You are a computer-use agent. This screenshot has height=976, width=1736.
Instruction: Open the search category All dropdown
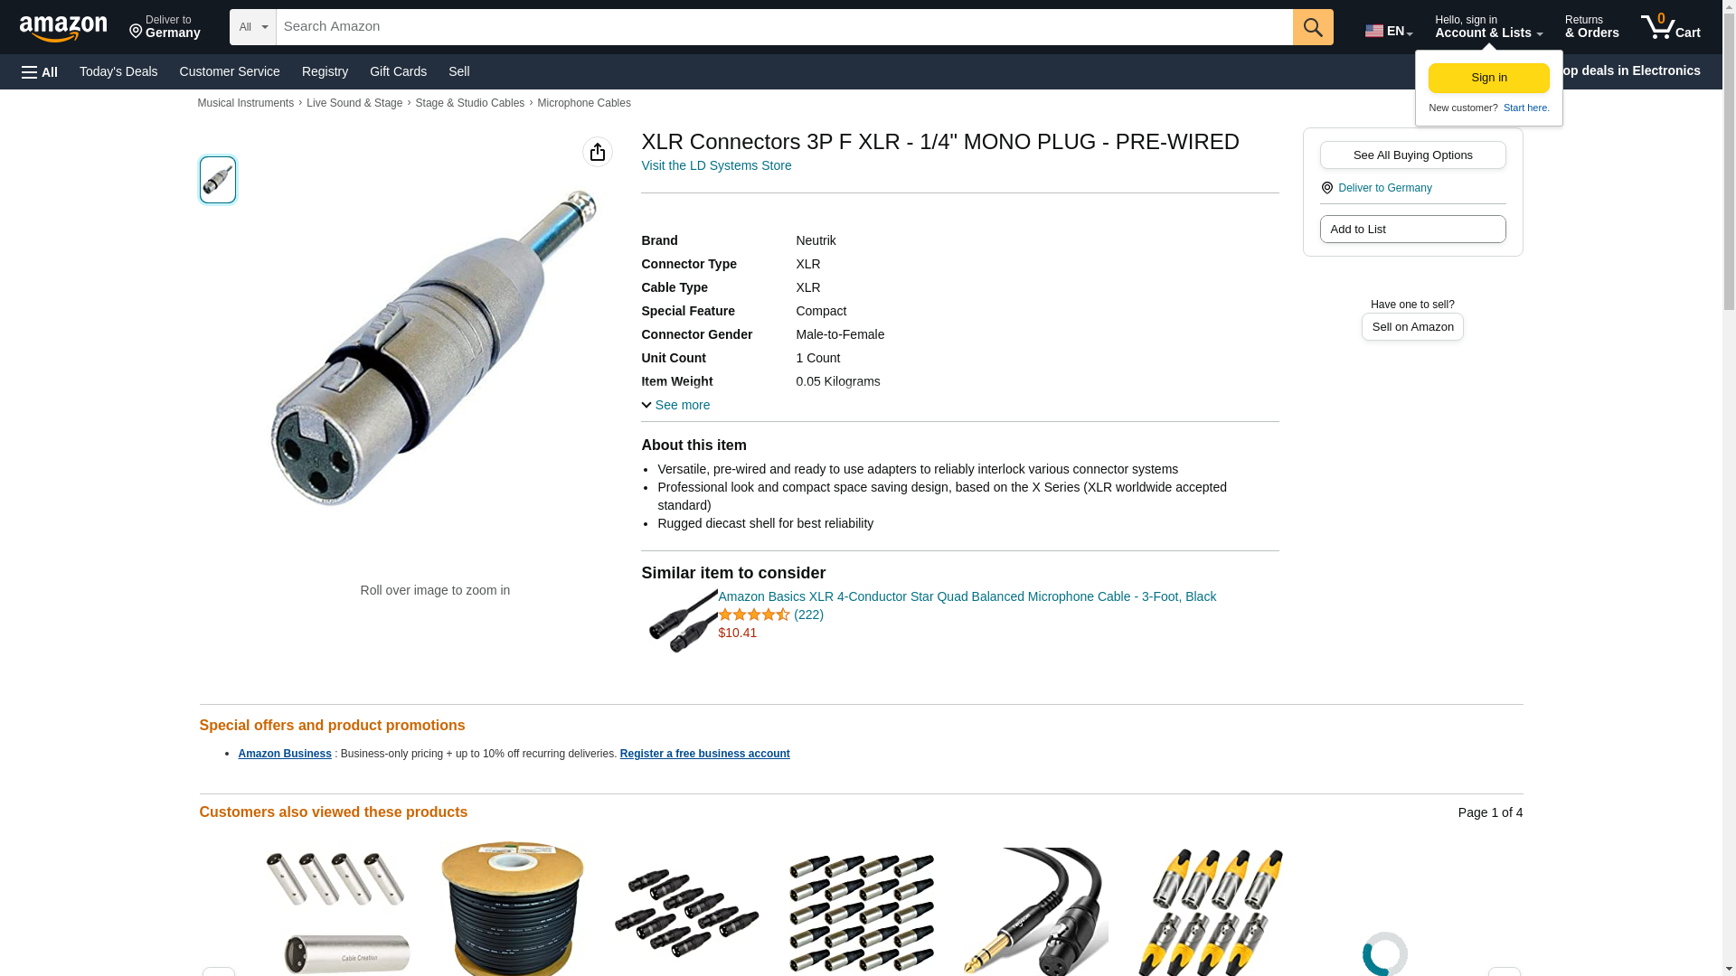click(x=253, y=27)
